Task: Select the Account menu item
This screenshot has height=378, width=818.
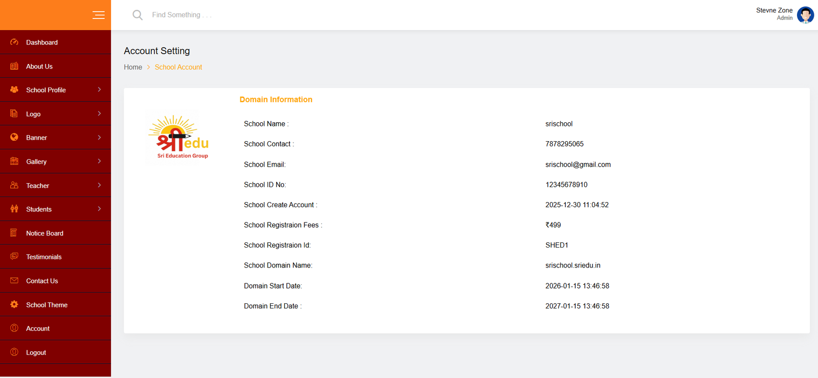Action: pos(55,328)
